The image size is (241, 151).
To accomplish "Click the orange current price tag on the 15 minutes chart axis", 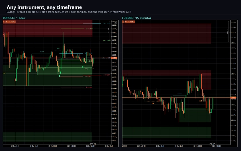I will tap(233, 98).
